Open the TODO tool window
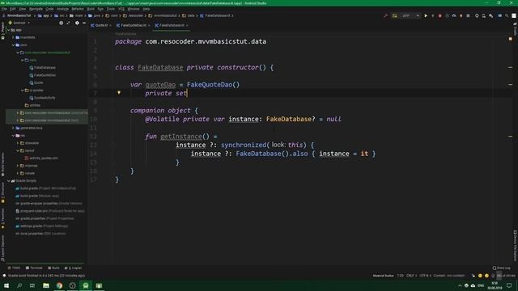This screenshot has height=291, width=518. [14, 268]
